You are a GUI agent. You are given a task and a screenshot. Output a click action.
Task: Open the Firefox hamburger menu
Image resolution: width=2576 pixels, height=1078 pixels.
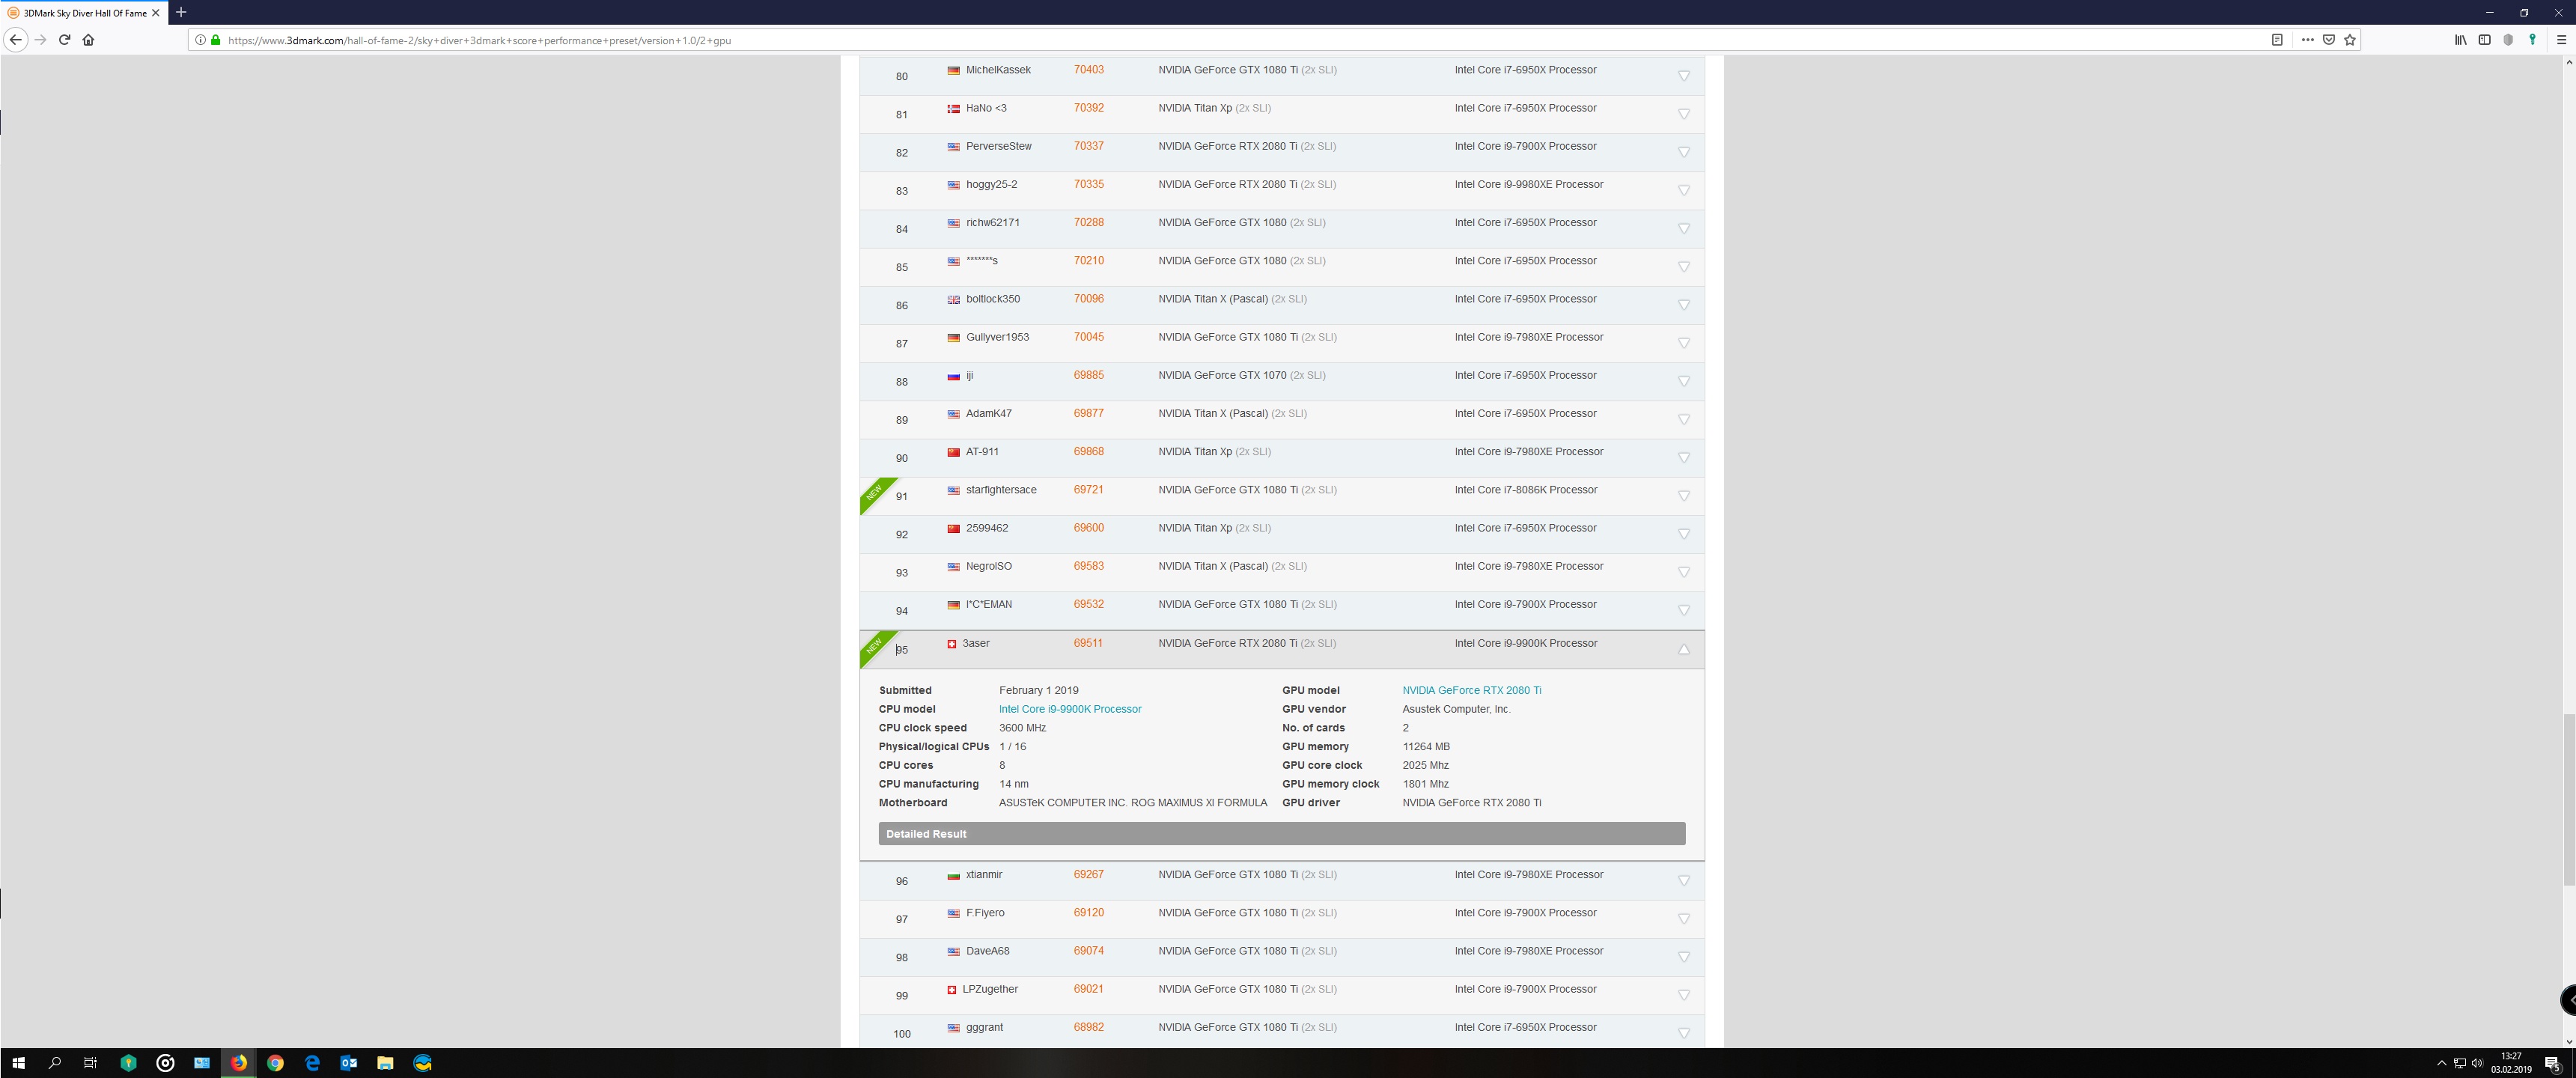pos(2561,40)
